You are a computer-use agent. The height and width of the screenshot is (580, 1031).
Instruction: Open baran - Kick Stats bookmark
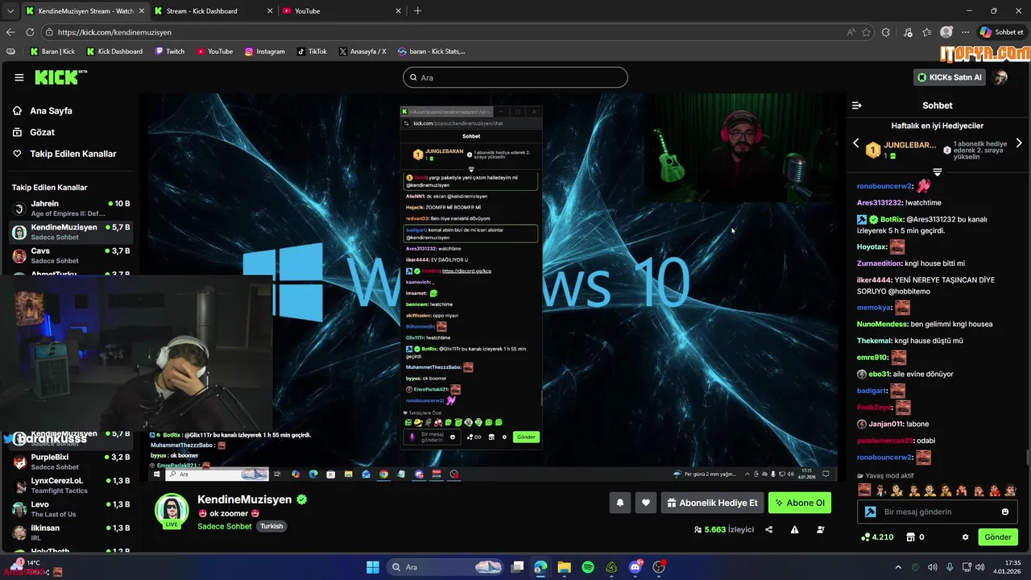click(x=431, y=52)
